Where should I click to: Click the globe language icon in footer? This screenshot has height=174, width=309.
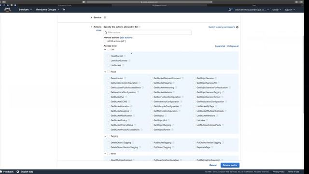click(x=18, y=172)
